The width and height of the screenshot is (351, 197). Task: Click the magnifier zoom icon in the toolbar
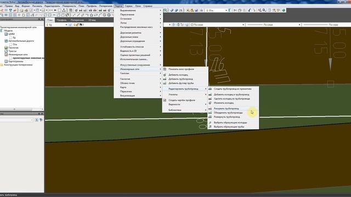264,10
